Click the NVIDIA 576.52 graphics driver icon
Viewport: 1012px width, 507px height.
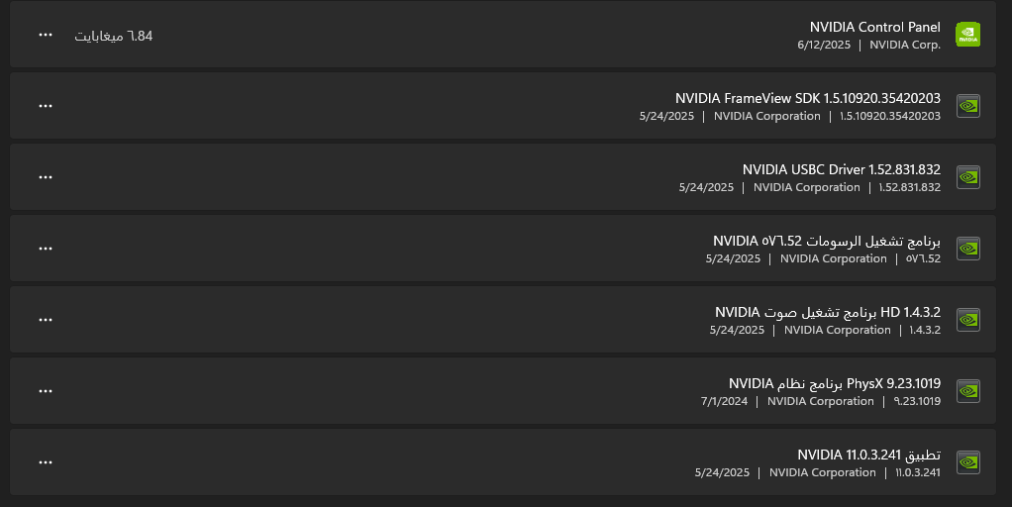(x=968, y=249)
